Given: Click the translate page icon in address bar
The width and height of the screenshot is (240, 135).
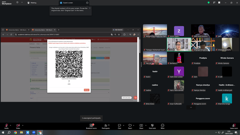Looking at the screenshot, I should tap(112, 34).
